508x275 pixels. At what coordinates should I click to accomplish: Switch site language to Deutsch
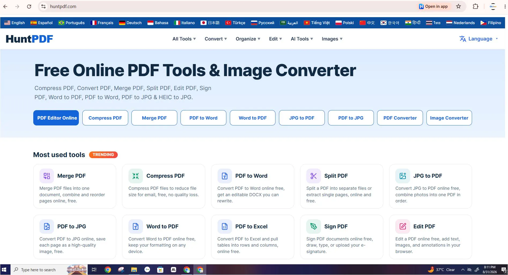tap(130, 23)
